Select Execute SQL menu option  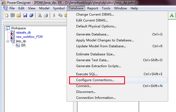(87, 74)
